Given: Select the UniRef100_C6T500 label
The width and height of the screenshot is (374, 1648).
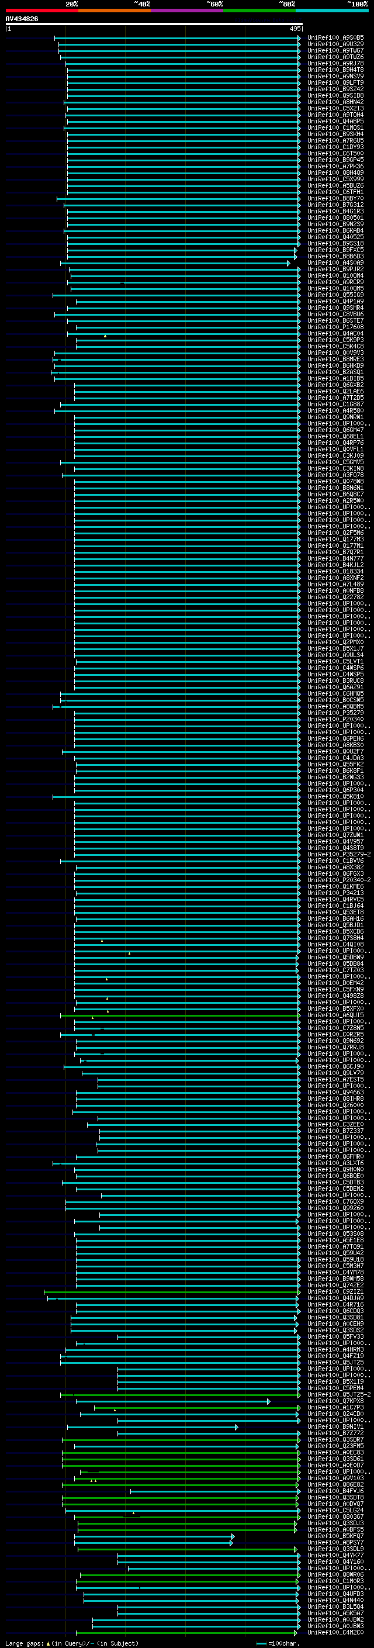Looking at the screenshot, I should (335, 154).
